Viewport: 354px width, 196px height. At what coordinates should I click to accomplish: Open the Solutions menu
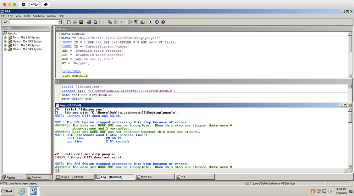click(38, 16)
